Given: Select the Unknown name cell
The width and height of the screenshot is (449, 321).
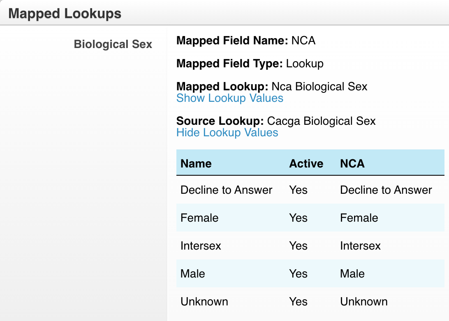Looking at the screenshot, I should click(x=204, y=302).
